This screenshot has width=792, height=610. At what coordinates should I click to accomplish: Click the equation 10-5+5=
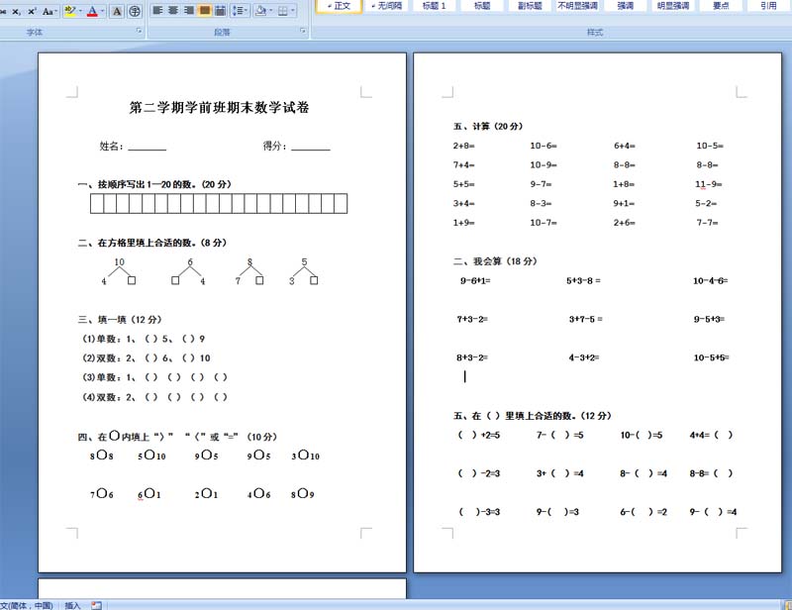point(711,357)
